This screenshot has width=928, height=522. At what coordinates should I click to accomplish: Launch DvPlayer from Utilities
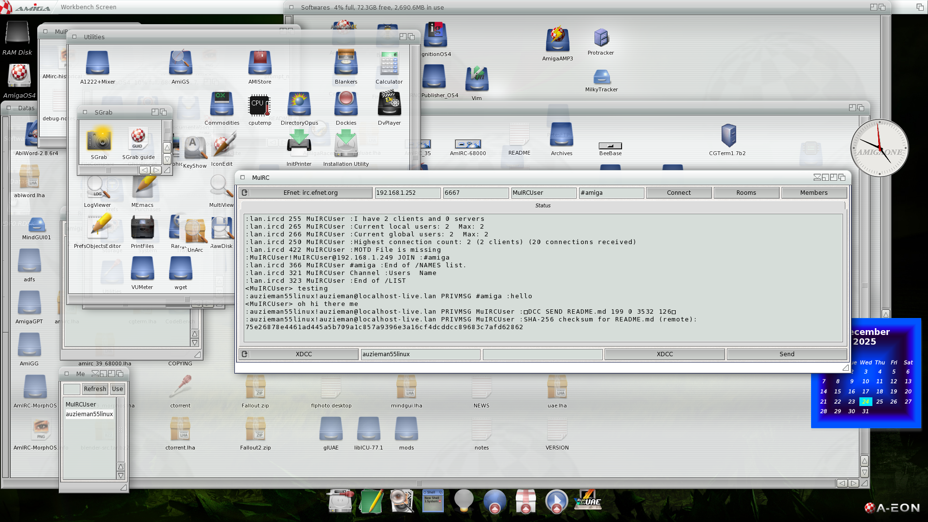389,104
